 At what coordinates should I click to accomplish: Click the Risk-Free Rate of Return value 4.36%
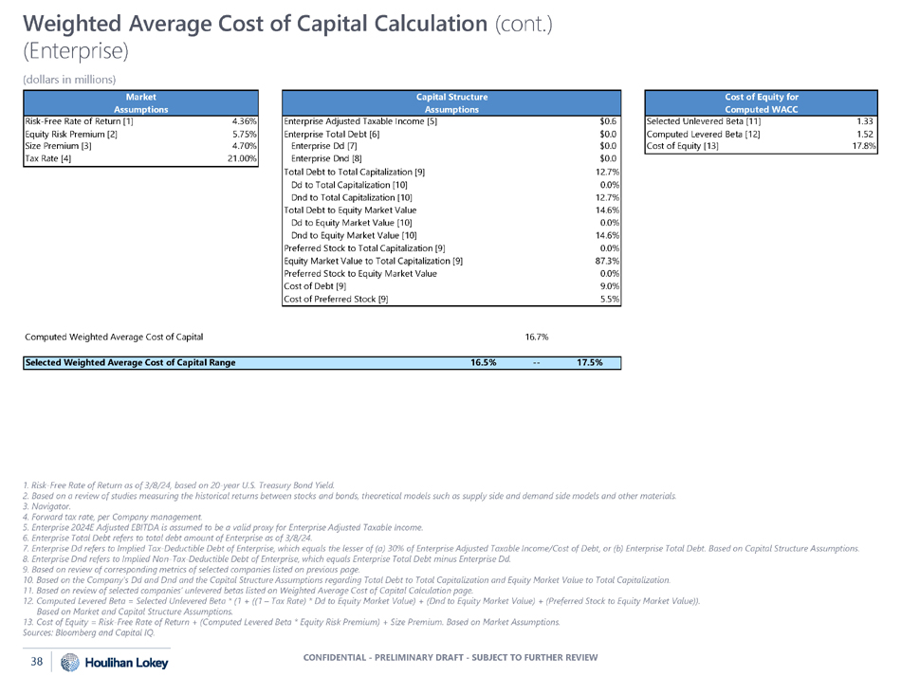pos(244,121)
